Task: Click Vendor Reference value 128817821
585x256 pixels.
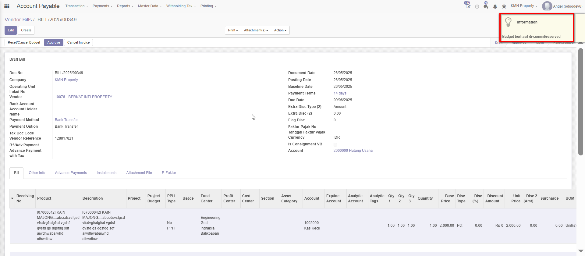Action: point(64,138)
